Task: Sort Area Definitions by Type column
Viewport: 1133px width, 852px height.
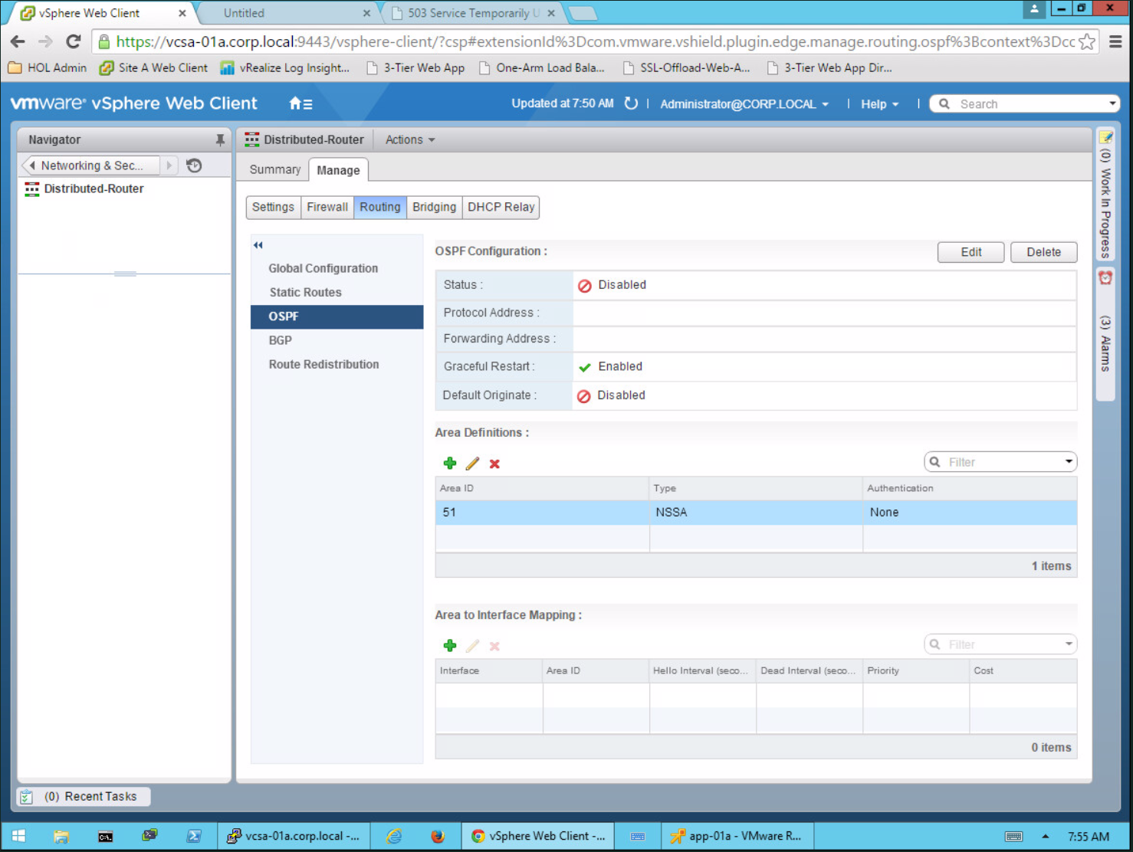Action: (756, 488)
